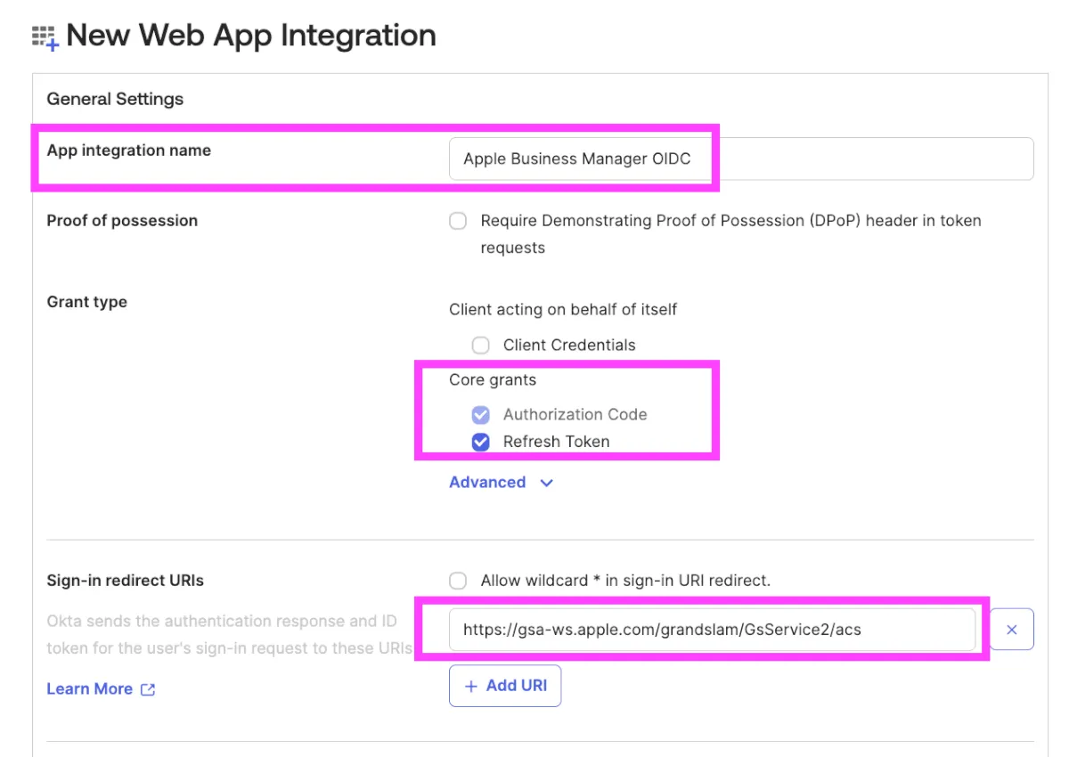Screen dimensions: 1069x757
Task: Check the Client Credentials grant type
Action: tap(481, 346)
